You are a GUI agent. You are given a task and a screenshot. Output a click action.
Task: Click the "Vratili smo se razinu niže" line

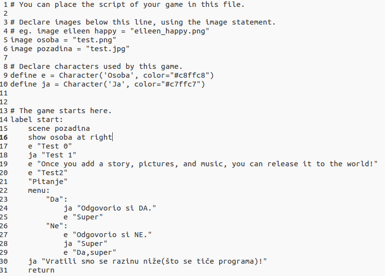click(148, 261)
